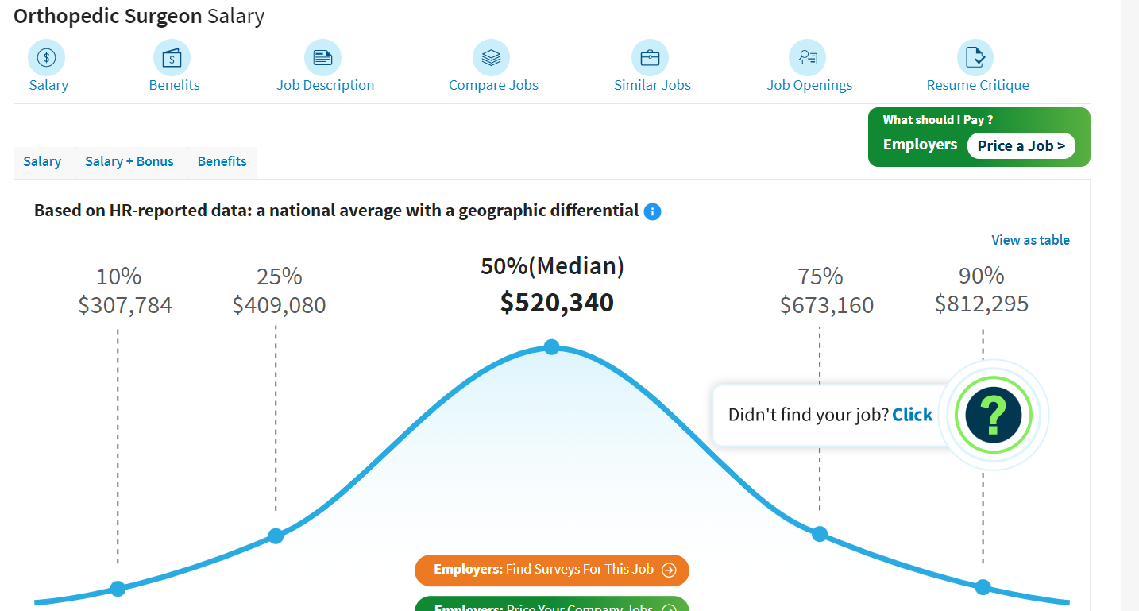Open the Resume Critique checklist icon
Viewport: 1139px width, 611px height.
click(975, 58)
